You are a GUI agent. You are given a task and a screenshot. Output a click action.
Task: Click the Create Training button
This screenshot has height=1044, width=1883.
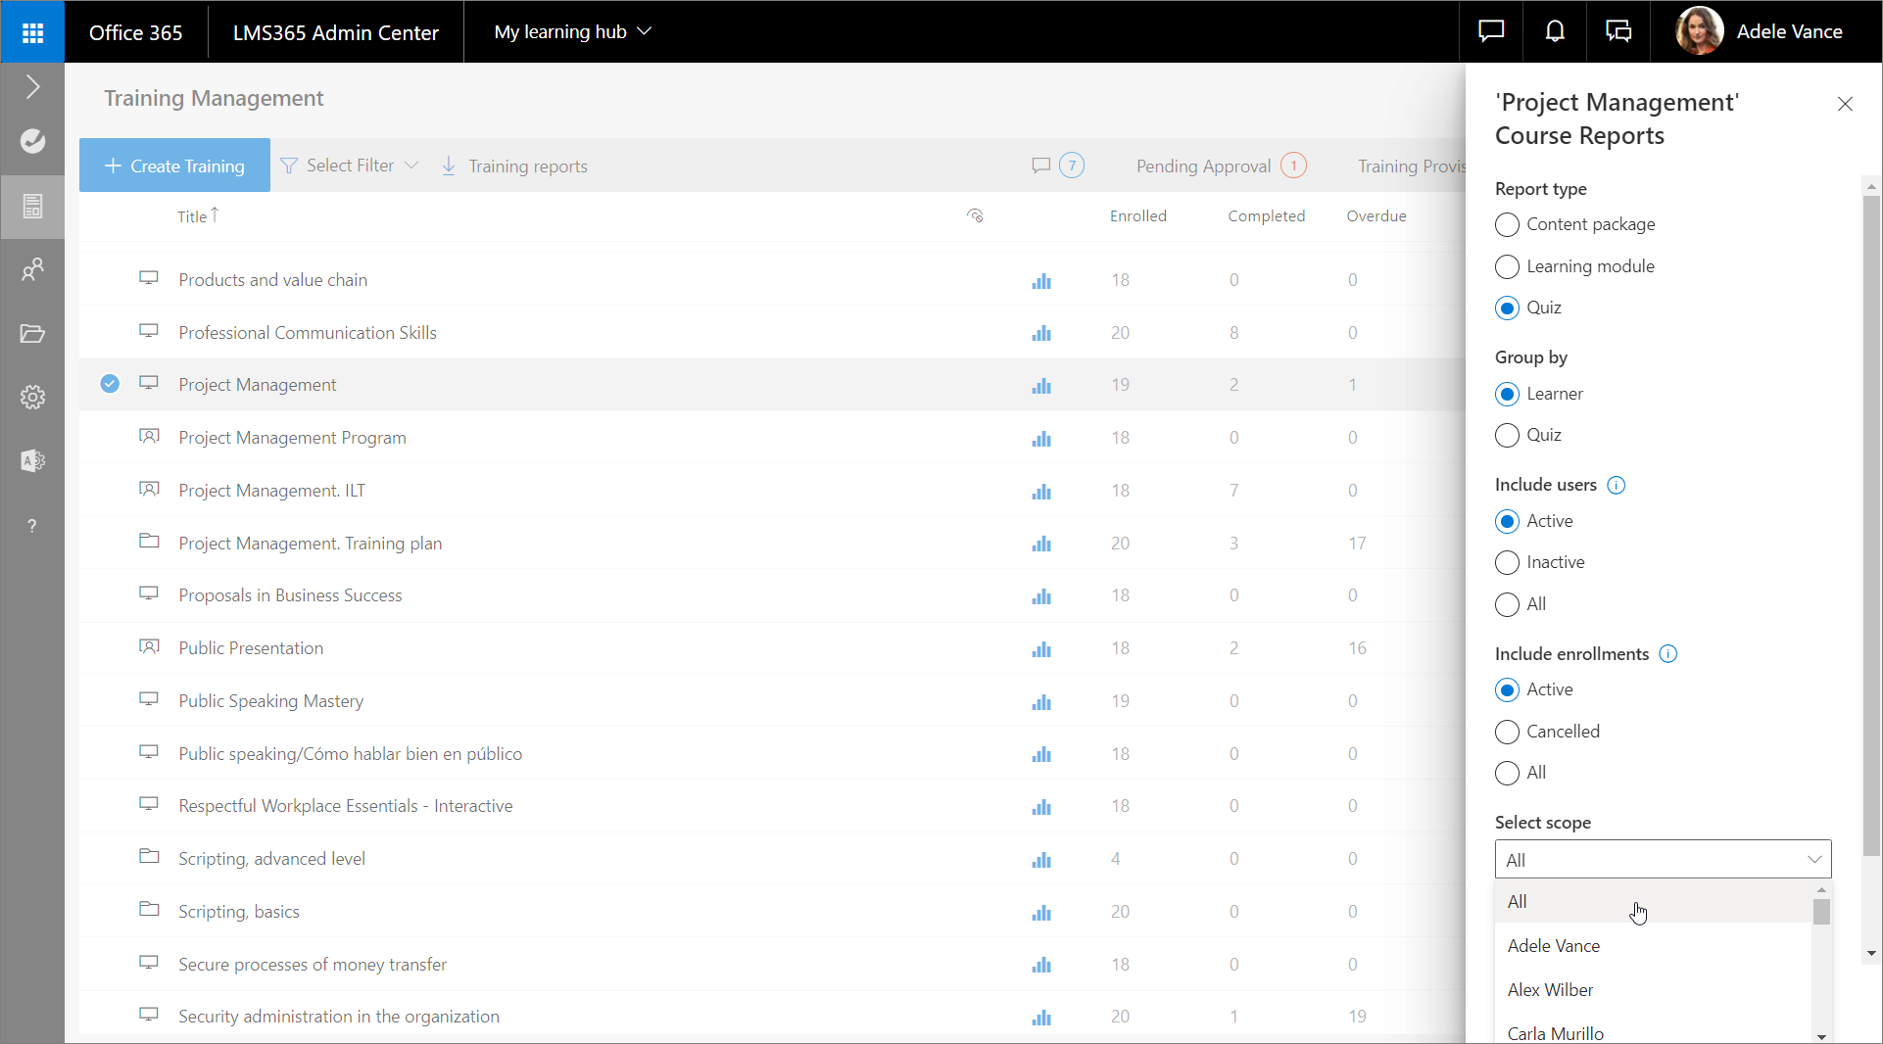[x=174, y=166]
